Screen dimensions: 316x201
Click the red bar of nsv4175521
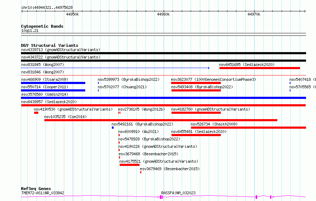130,165
